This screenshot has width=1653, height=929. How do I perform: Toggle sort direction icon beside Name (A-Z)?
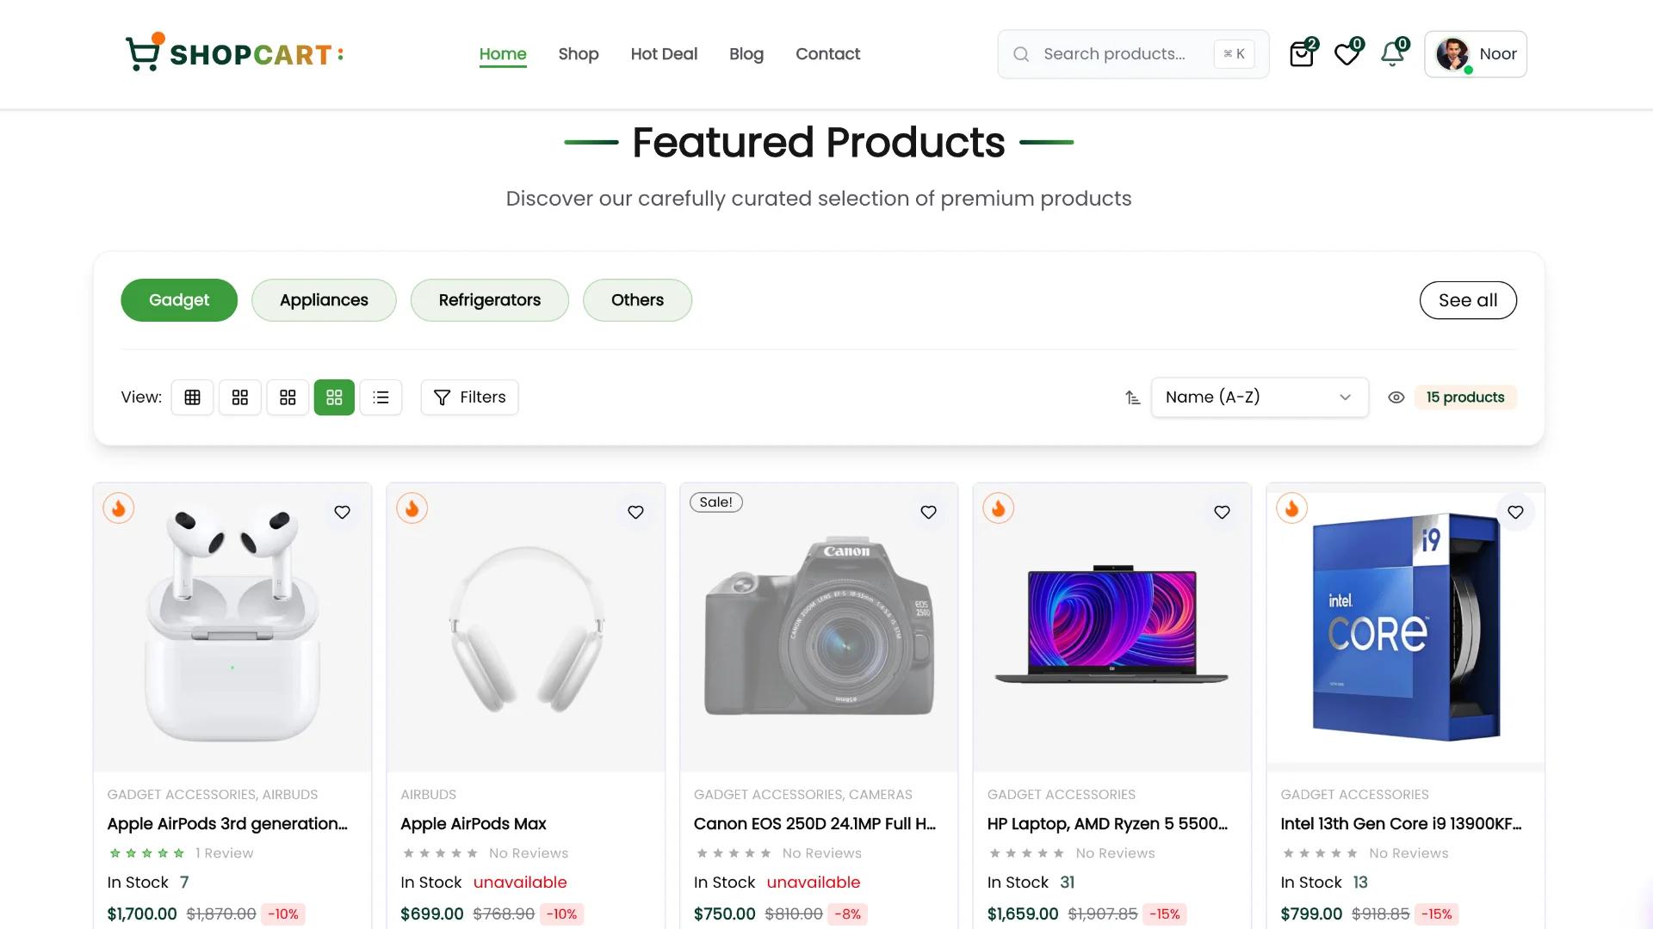pyautogui.click(x=1133, y=397)
